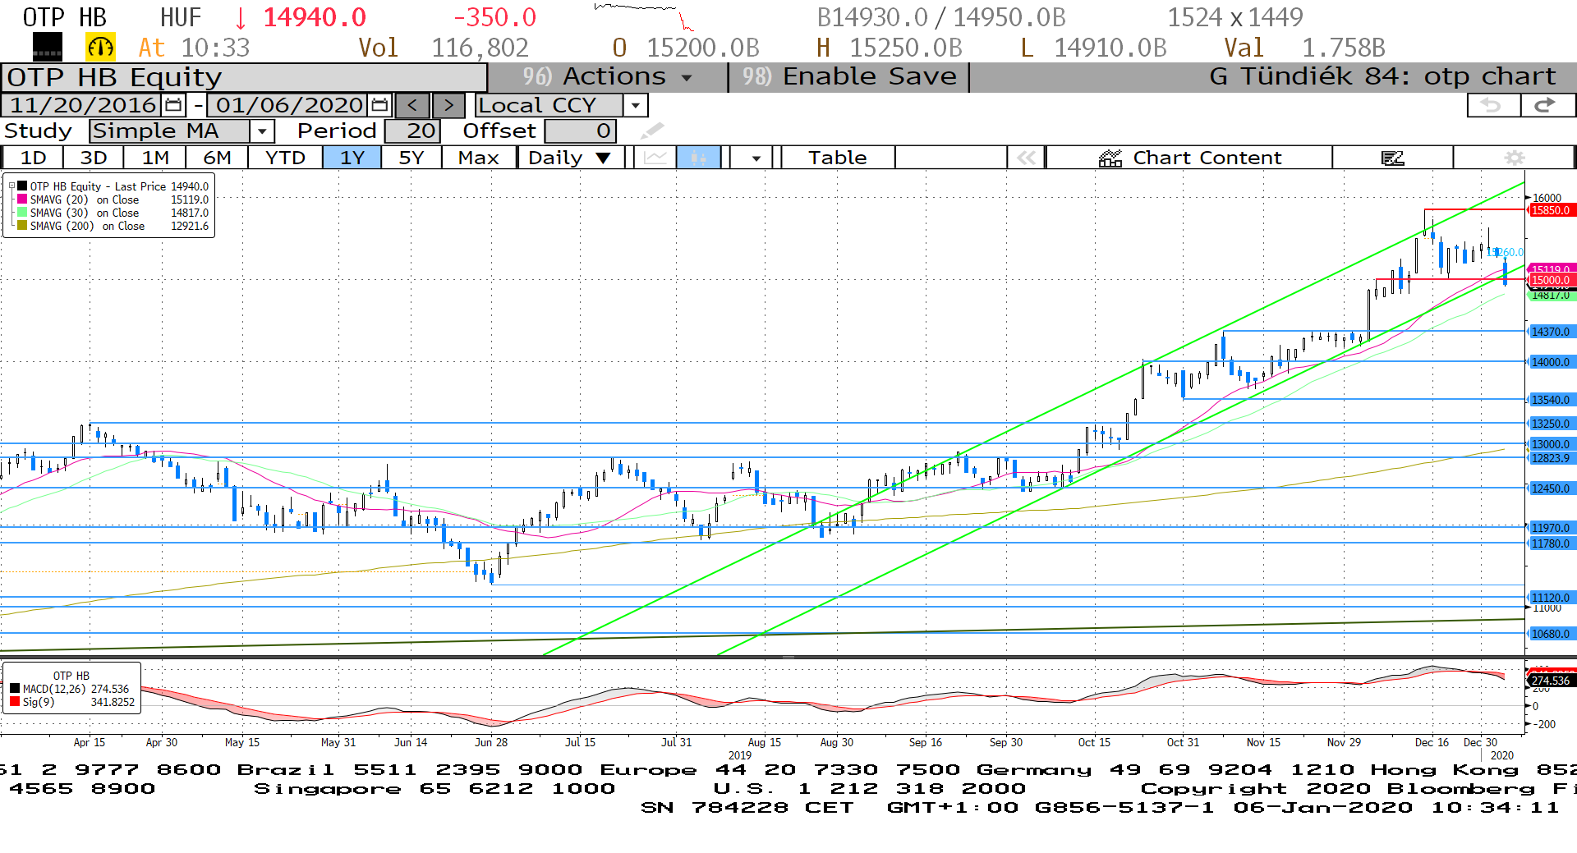Open the Daily periodicity dropdown
This screenshot has height=853, width=1577.
pos(569,158)
